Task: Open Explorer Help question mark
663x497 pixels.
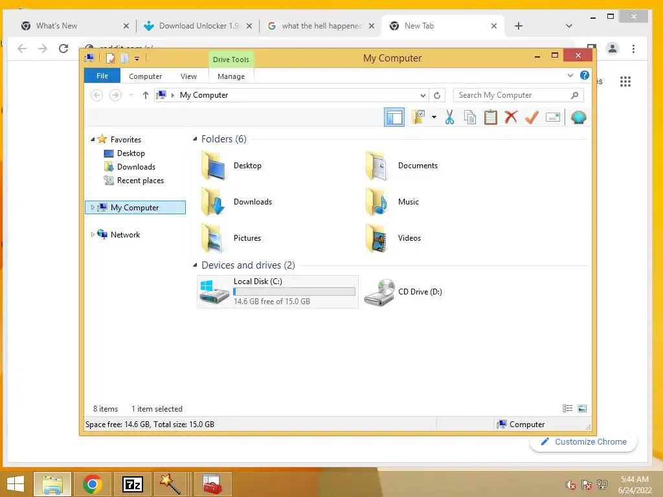Action: (x=585, y=75)
